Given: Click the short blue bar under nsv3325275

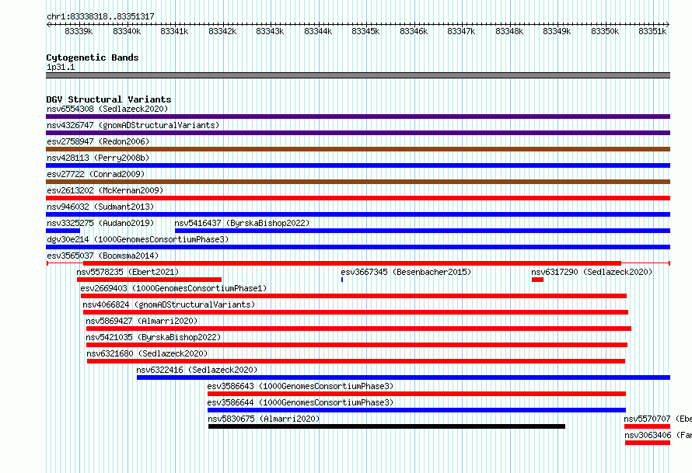Looking at the screenshot, I should 63,231.
